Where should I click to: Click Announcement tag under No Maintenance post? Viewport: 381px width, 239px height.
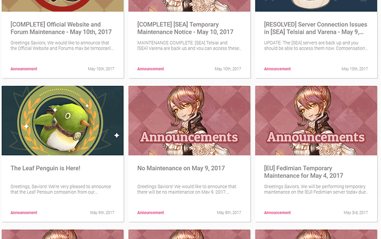(x=151, y=213)
